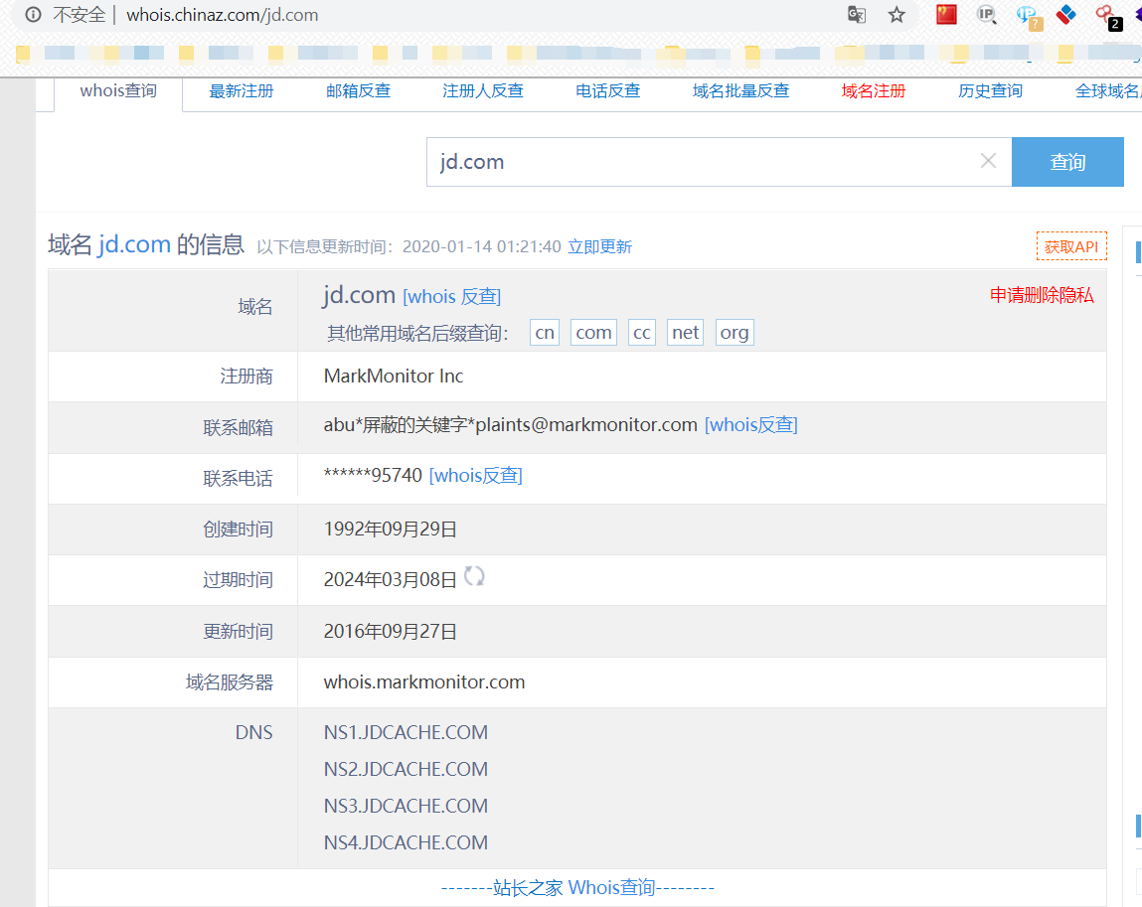Select the NS1.JDCACHE.COM DNS entry
The height and width of the screenshot is (907, 1142).
point(406,732)
